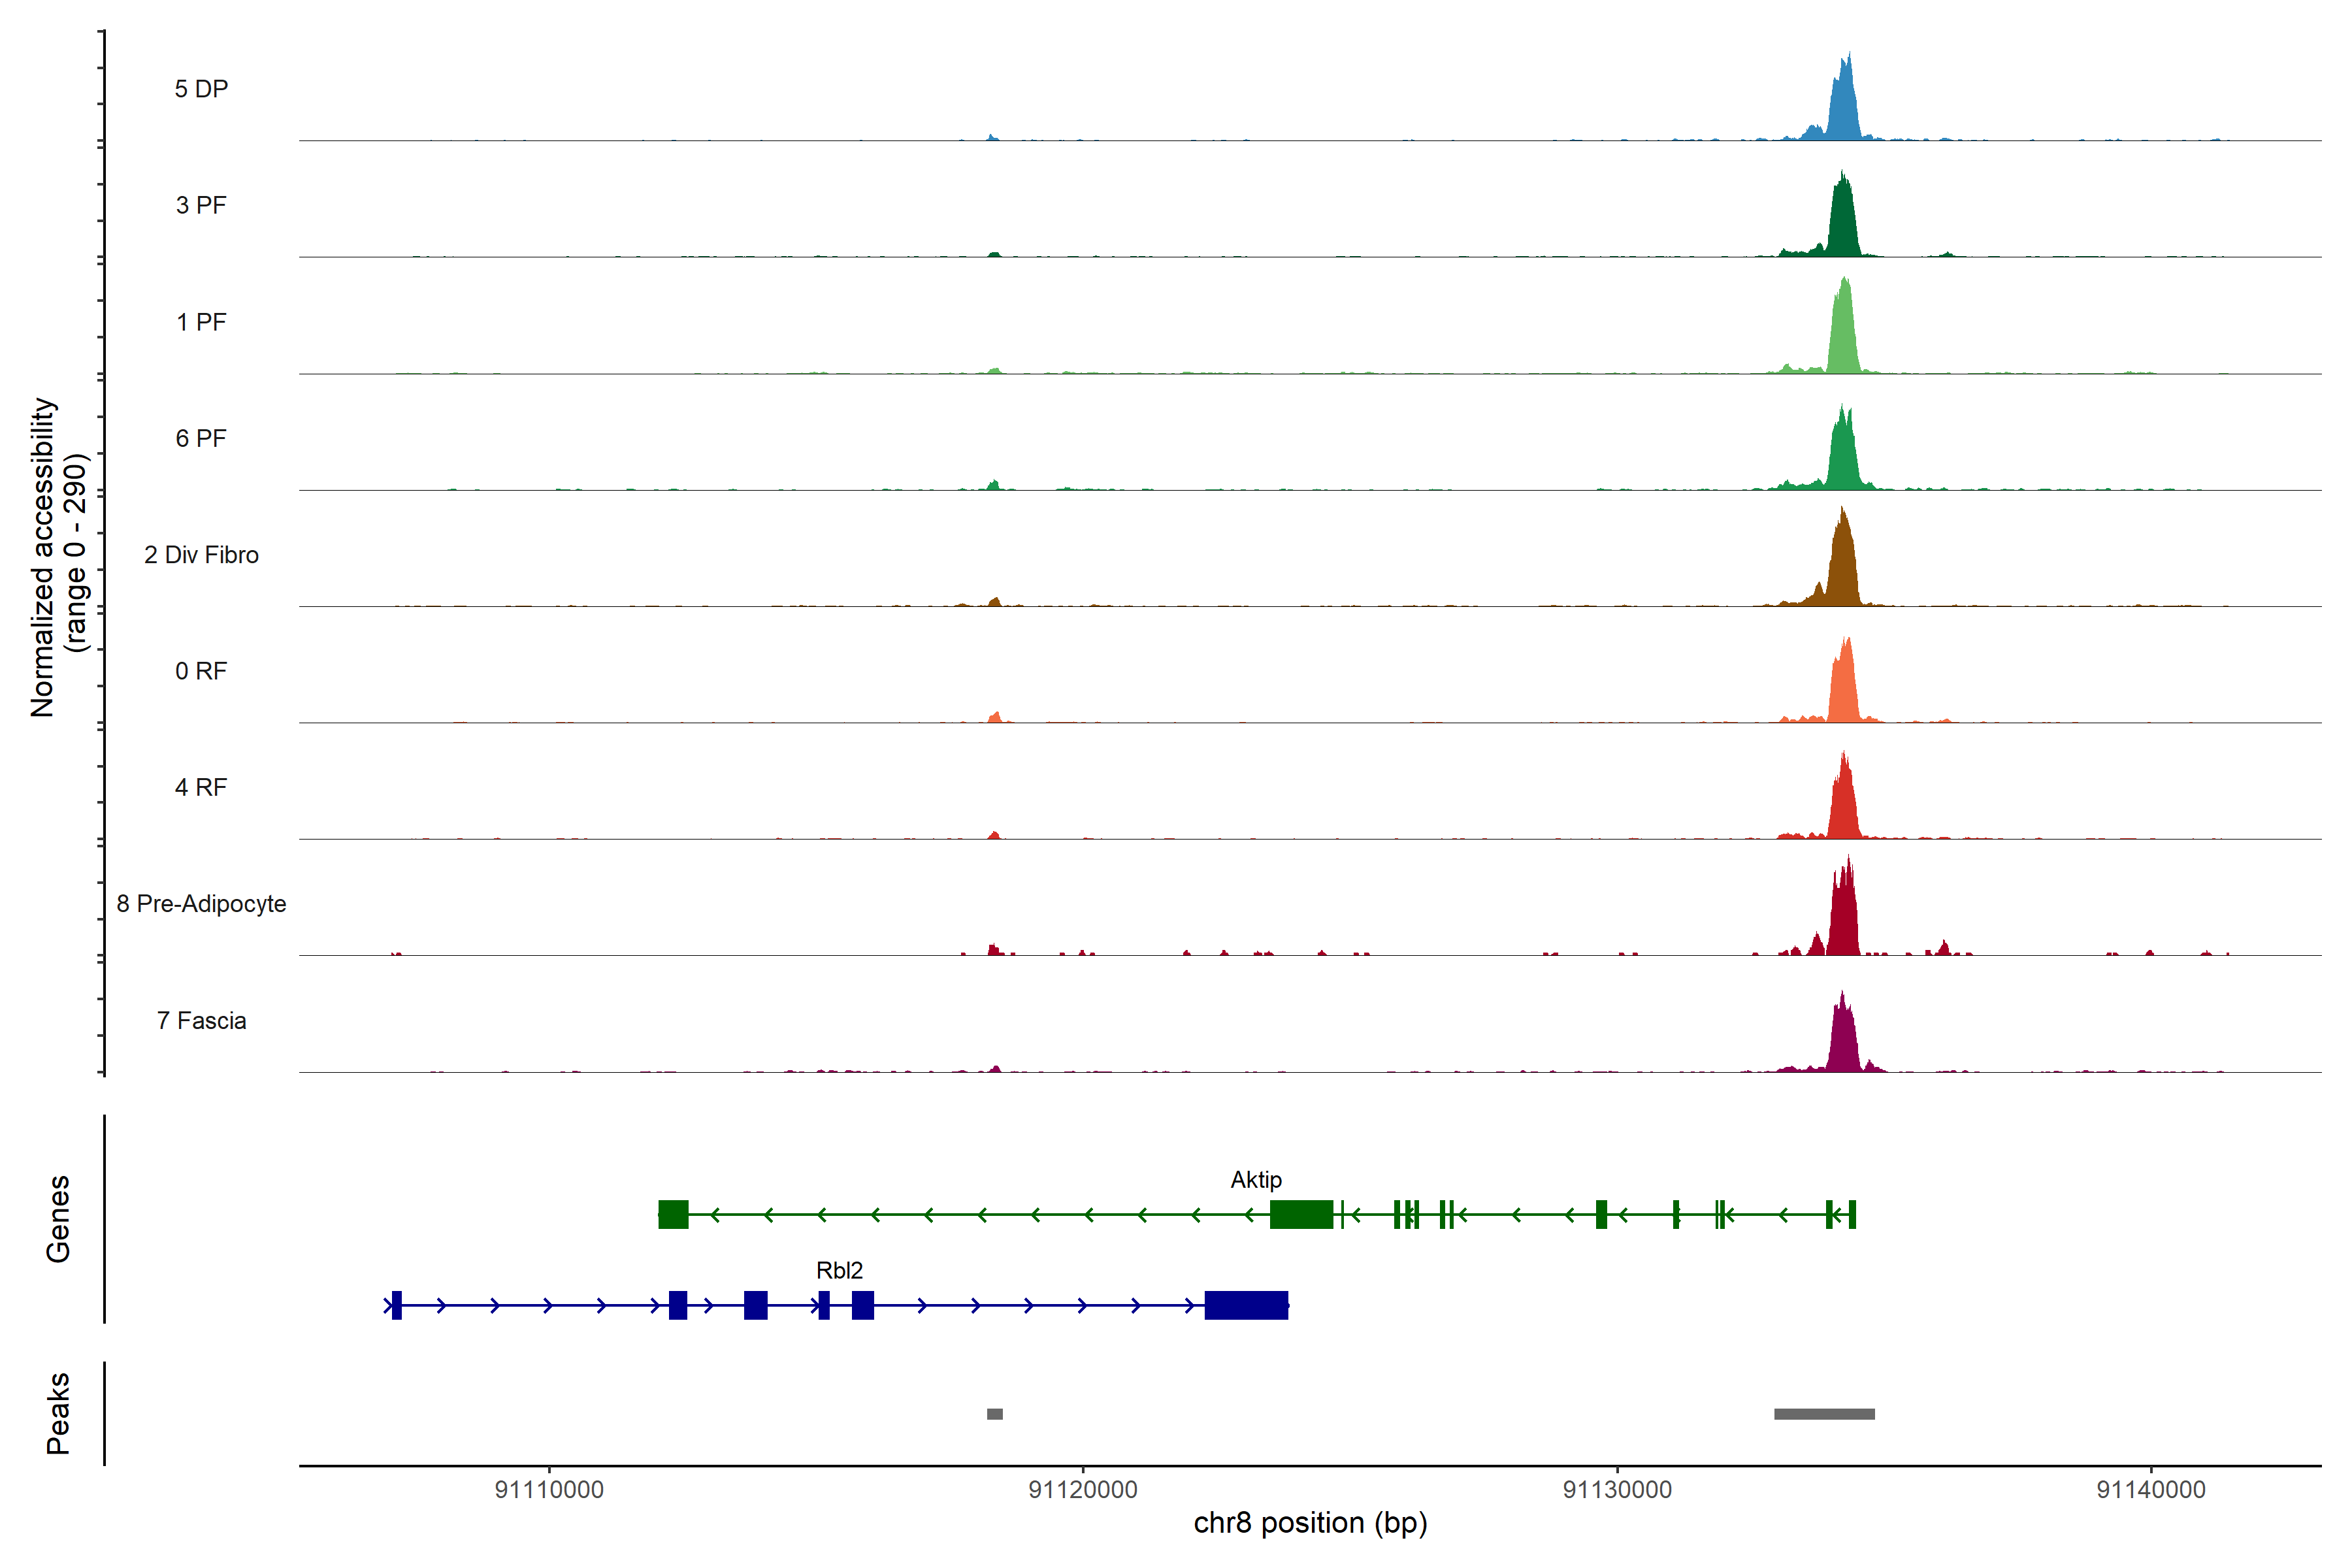Viewport: 2352px width, 1568px height.
Task: Click the 8 Pre-Adipocyte track label
Action: point(201,903)
